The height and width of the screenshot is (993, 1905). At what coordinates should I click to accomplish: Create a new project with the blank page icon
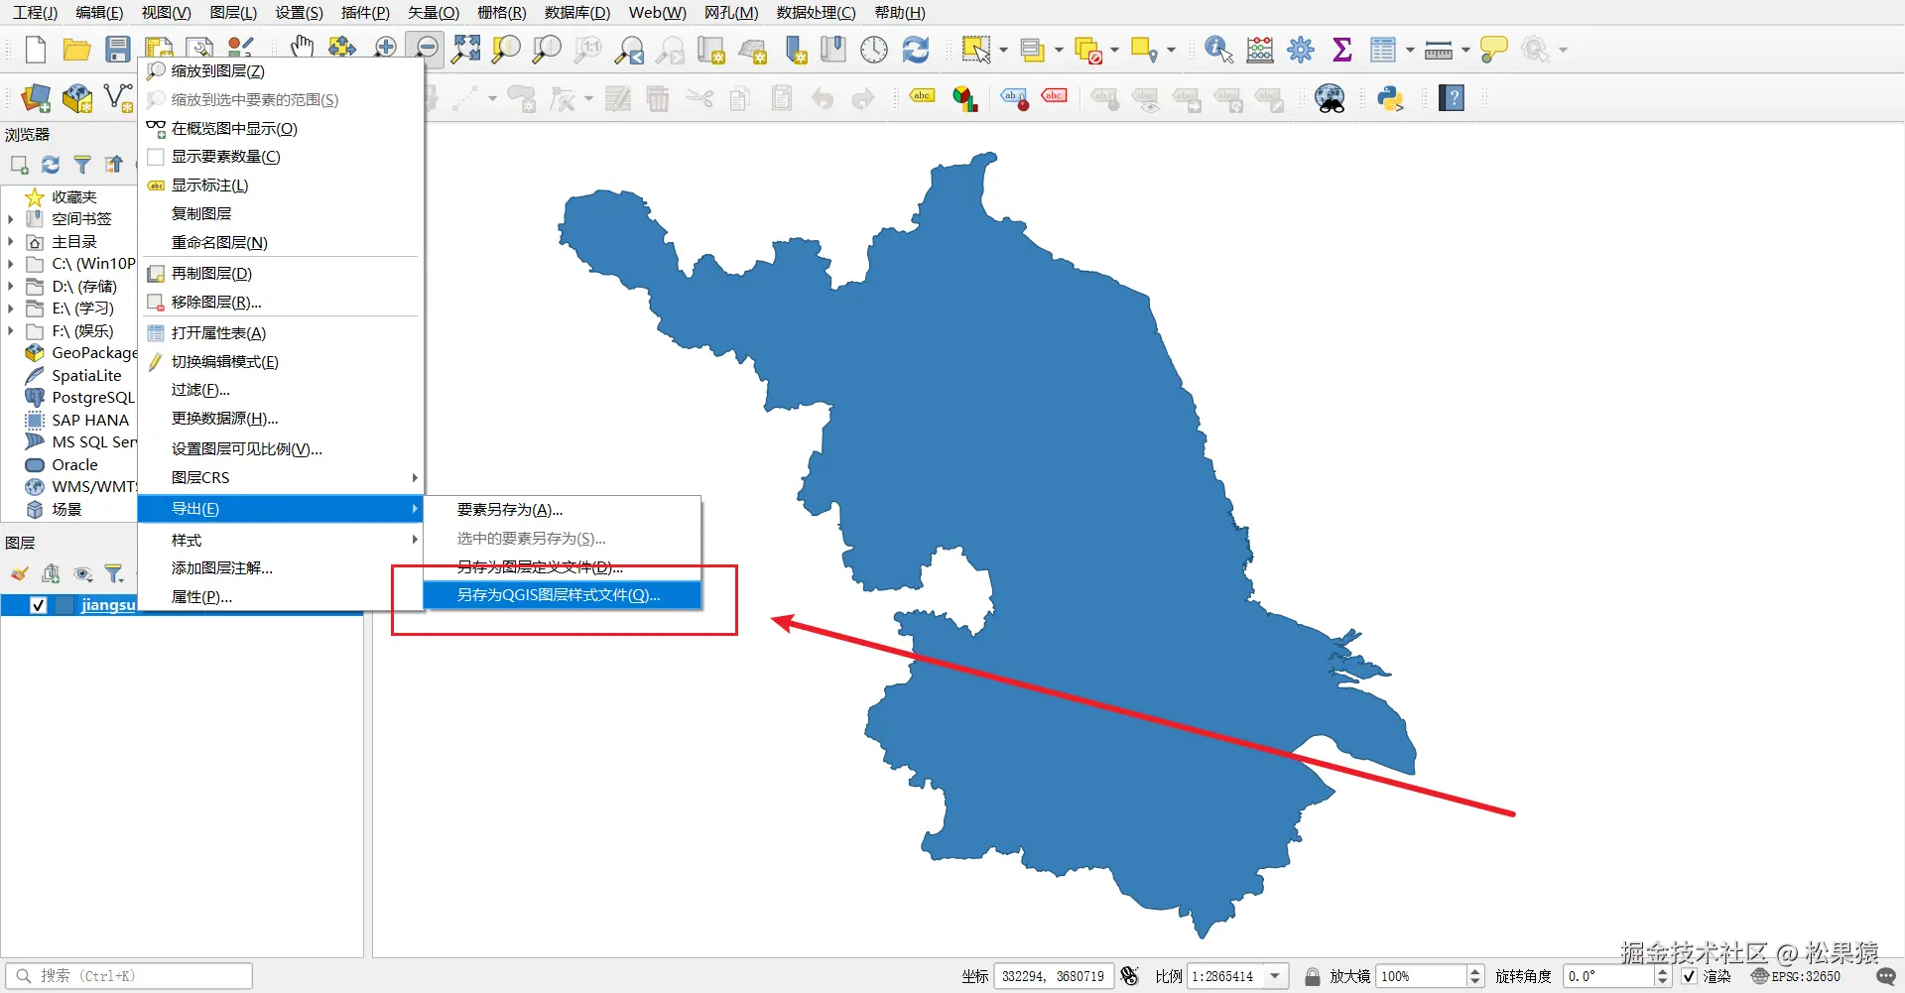tap(36, 50)
